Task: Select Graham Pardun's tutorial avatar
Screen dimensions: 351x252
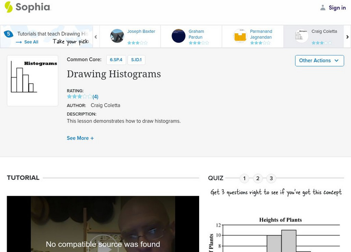Action: click(x=179, y=36)
